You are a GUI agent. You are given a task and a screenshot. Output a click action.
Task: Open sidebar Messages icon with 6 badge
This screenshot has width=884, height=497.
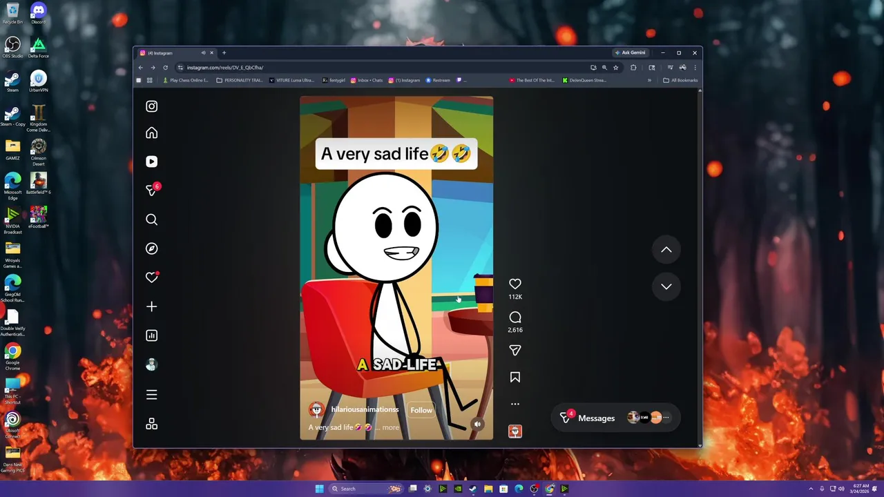(151, 190)
